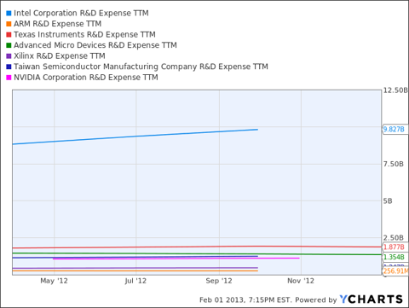Click the orange ARM legend color swatch
Viewport: 409px width, 308px height.
pyautogui.click(x=9, y=24)
